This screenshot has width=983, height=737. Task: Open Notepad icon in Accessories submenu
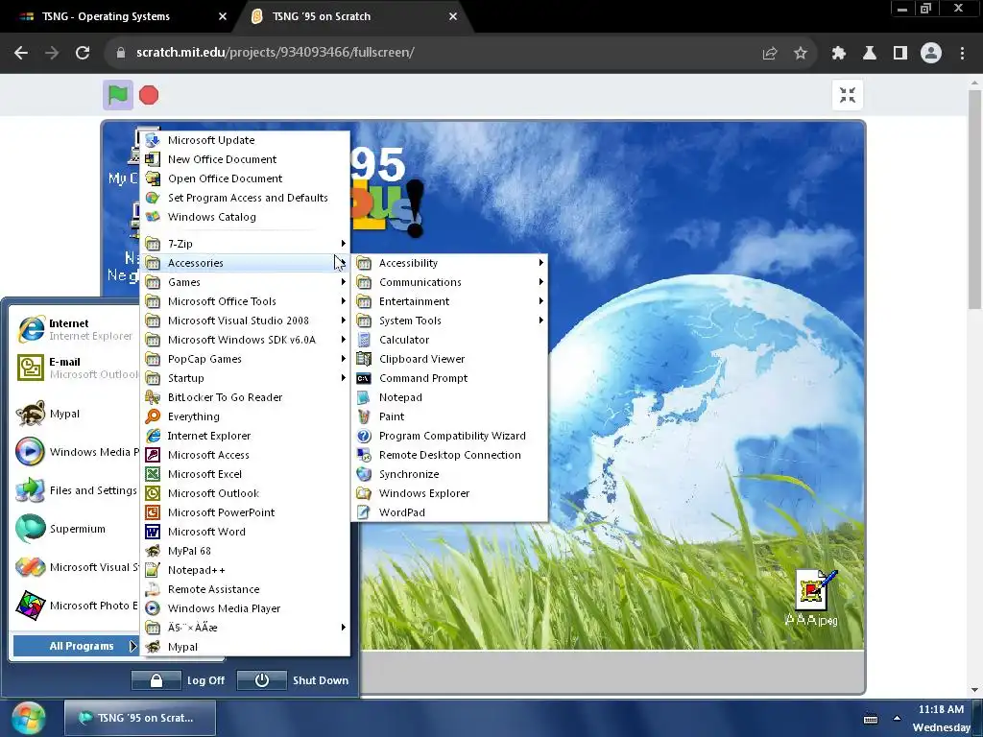[x=364, y=397]
